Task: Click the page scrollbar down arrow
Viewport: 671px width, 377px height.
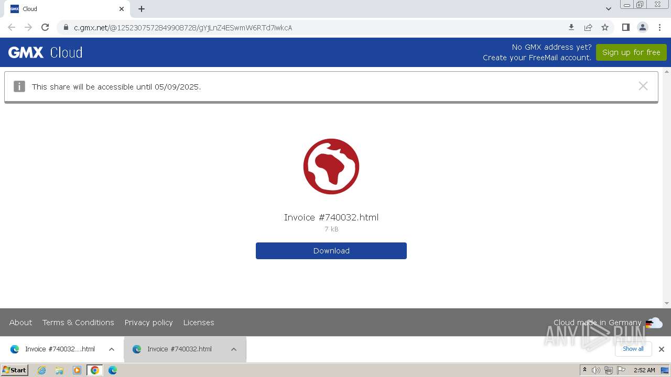Action: pos(667,303)
